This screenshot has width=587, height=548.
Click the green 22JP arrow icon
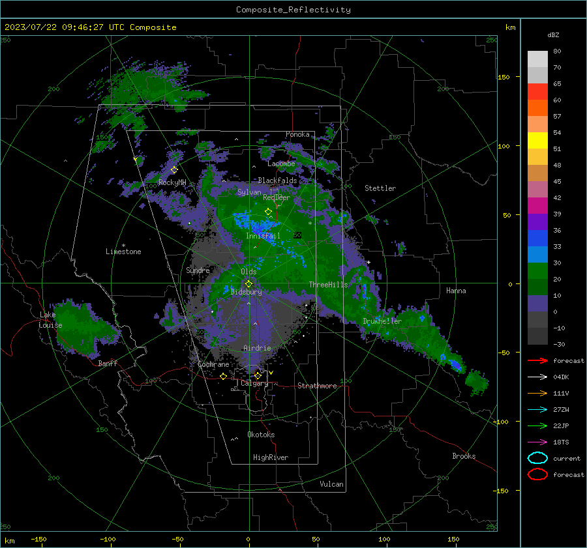537,425
